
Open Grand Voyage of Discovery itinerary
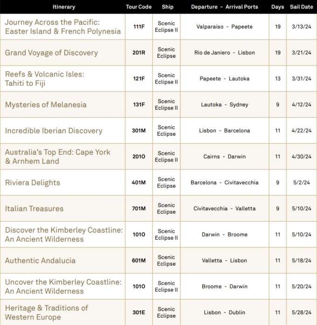51,53
